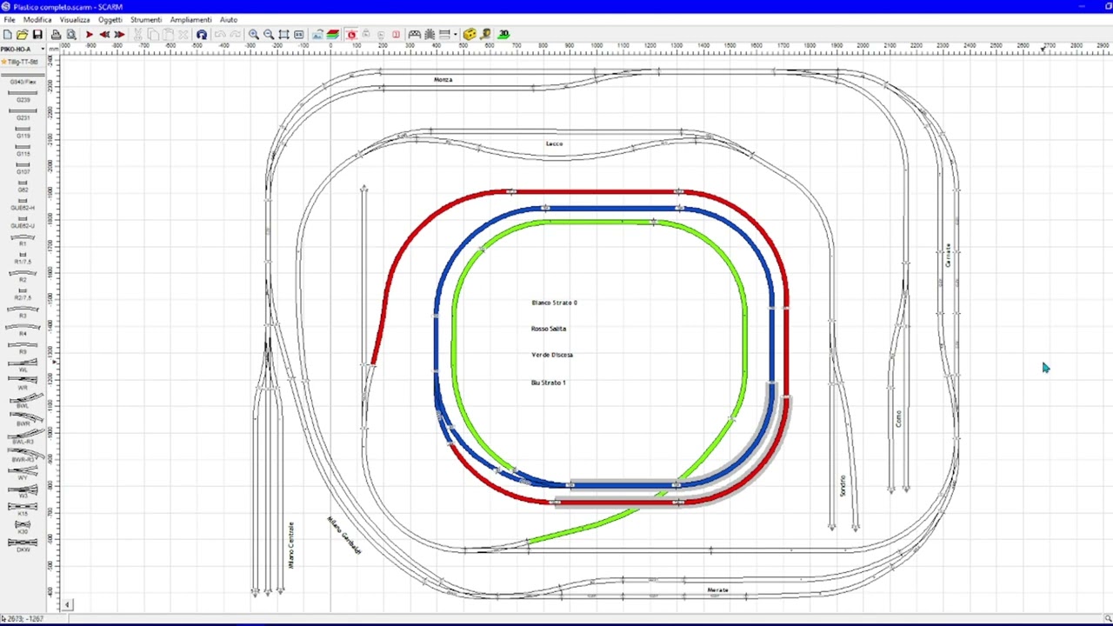
Task: Select the K15 crossing track
Action: [x=23, y=509]
